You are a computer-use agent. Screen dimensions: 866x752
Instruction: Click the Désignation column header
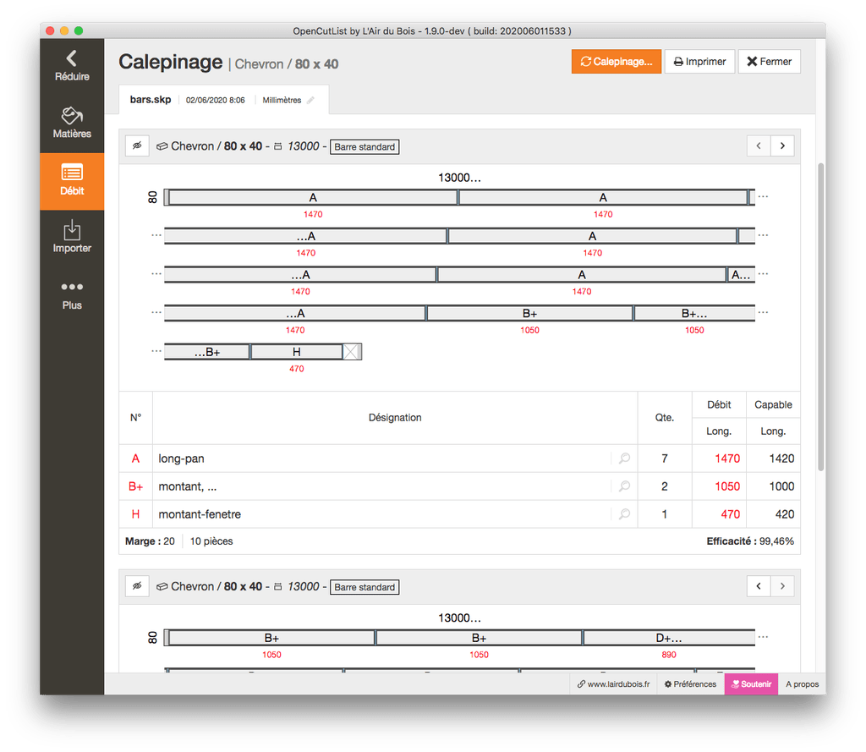395,418
